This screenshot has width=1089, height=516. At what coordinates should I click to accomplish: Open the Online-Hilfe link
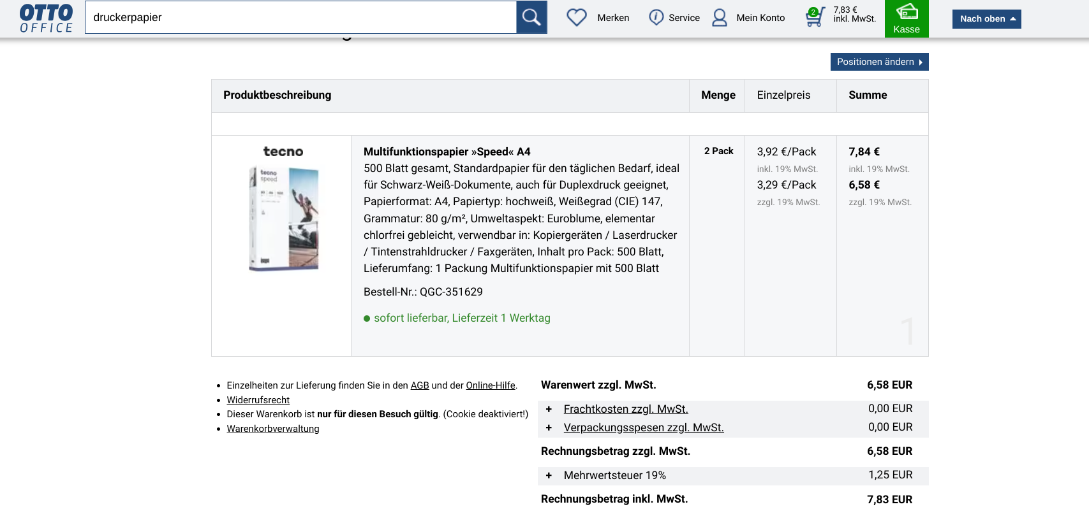tap(490, 385)
